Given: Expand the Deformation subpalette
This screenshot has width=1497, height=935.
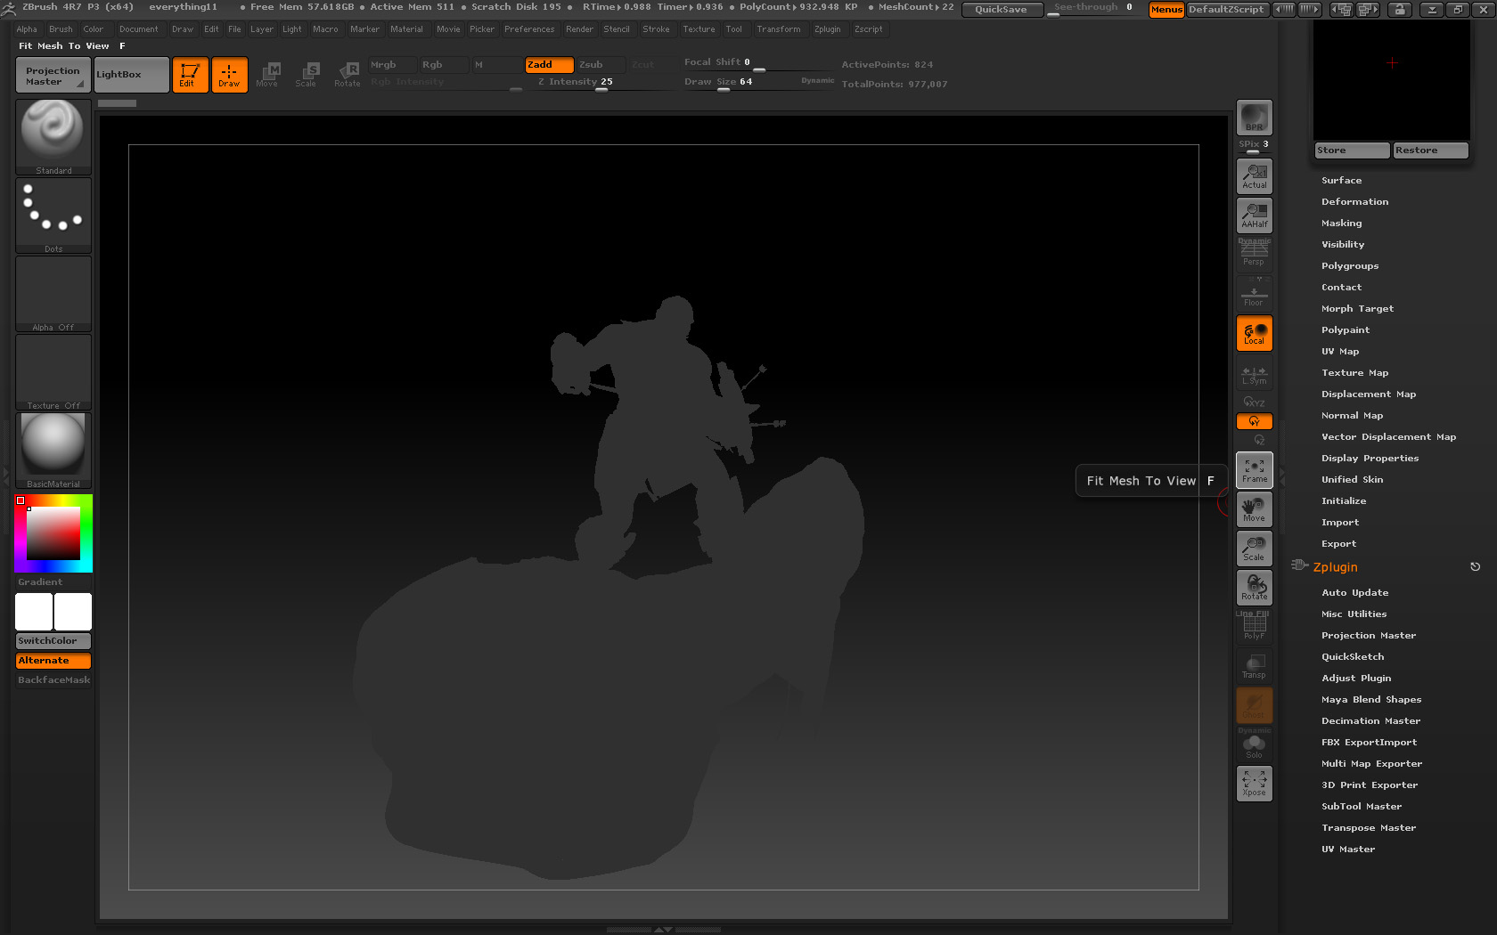Looking at the screenshot, I should point(1354,201).
